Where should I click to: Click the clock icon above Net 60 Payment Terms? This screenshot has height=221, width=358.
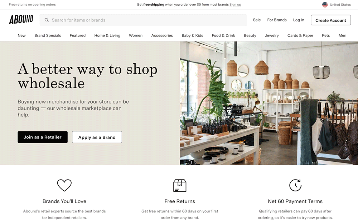coord(295,185)
